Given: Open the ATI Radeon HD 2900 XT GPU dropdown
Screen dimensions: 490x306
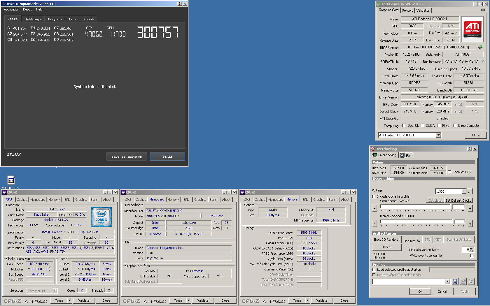Looking at the screenshot, I should point(438,135).
